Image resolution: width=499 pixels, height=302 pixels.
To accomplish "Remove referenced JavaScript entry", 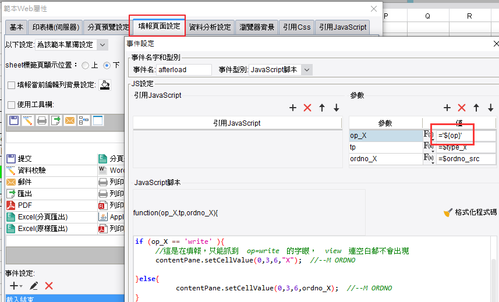I will [307, 108].
